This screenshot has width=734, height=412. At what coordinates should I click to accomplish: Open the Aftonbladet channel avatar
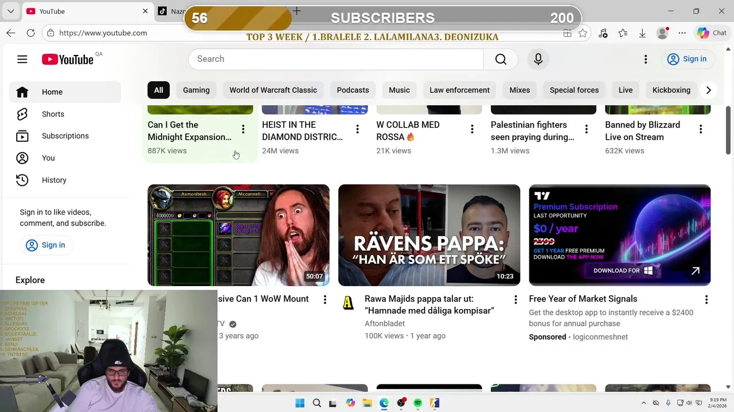pyautogui.click(x=348, y=303)
